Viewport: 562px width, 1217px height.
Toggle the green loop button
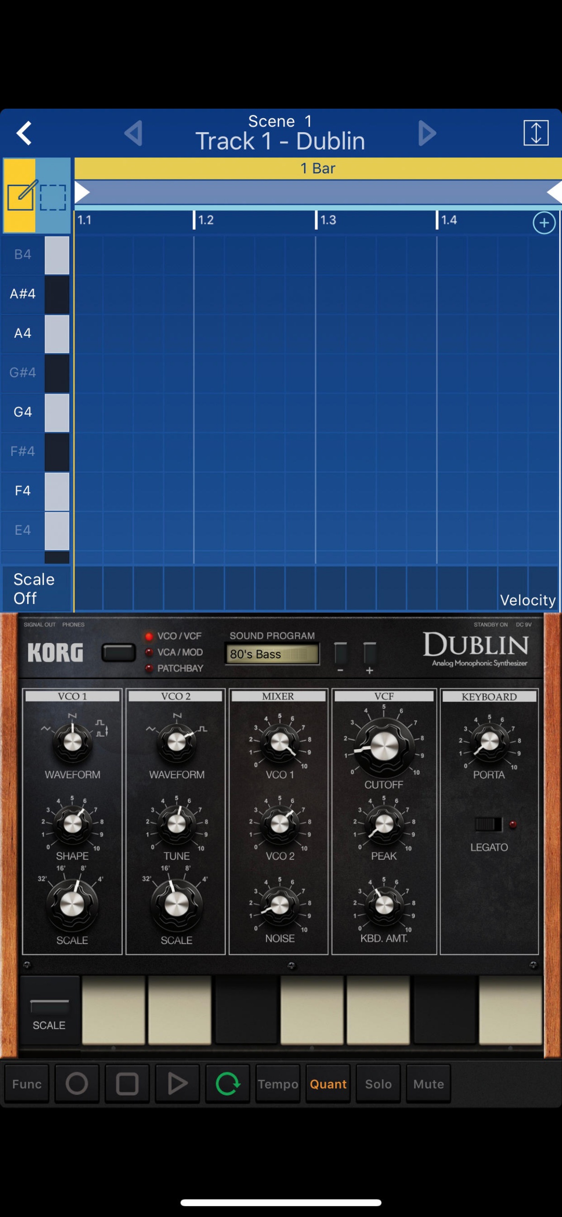(x=228, y=1084)
